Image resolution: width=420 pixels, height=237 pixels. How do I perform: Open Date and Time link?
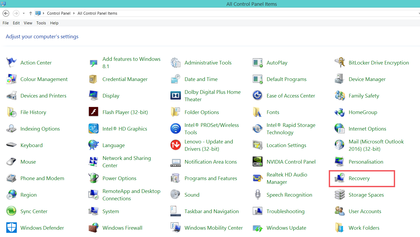point(201,79)
